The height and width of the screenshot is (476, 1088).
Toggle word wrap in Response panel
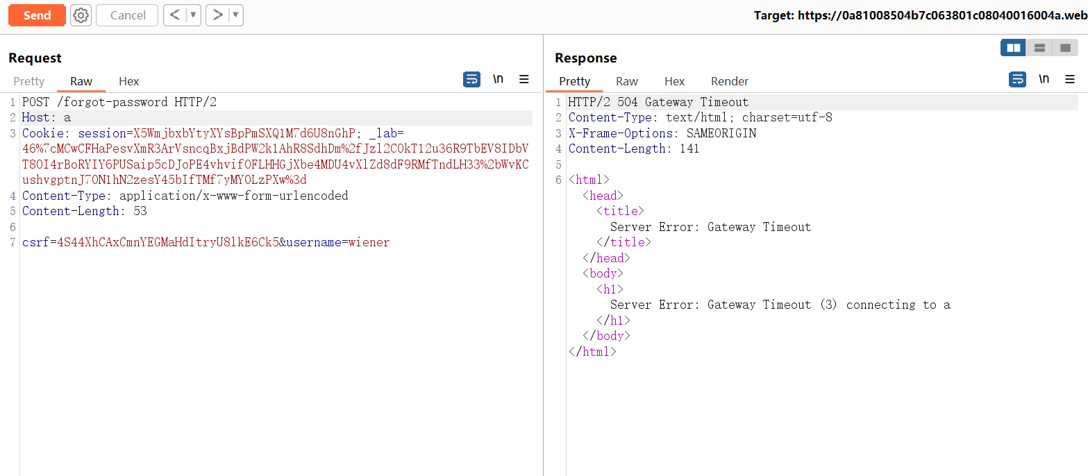[1017, 80]
